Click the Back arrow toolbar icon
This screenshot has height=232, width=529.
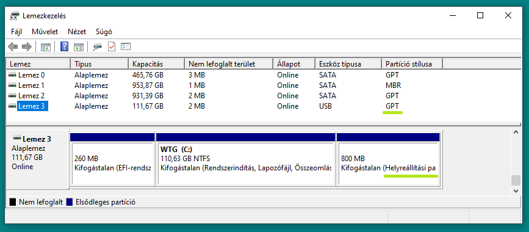(x=13, y=46)
